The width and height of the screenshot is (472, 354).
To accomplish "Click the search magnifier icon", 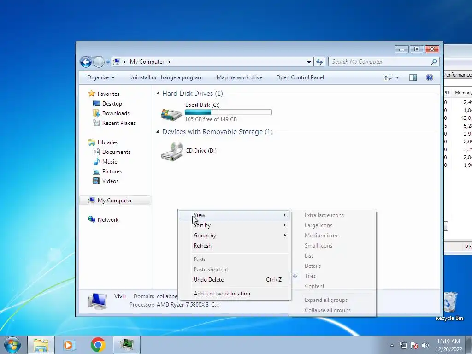I will point(434,62).
